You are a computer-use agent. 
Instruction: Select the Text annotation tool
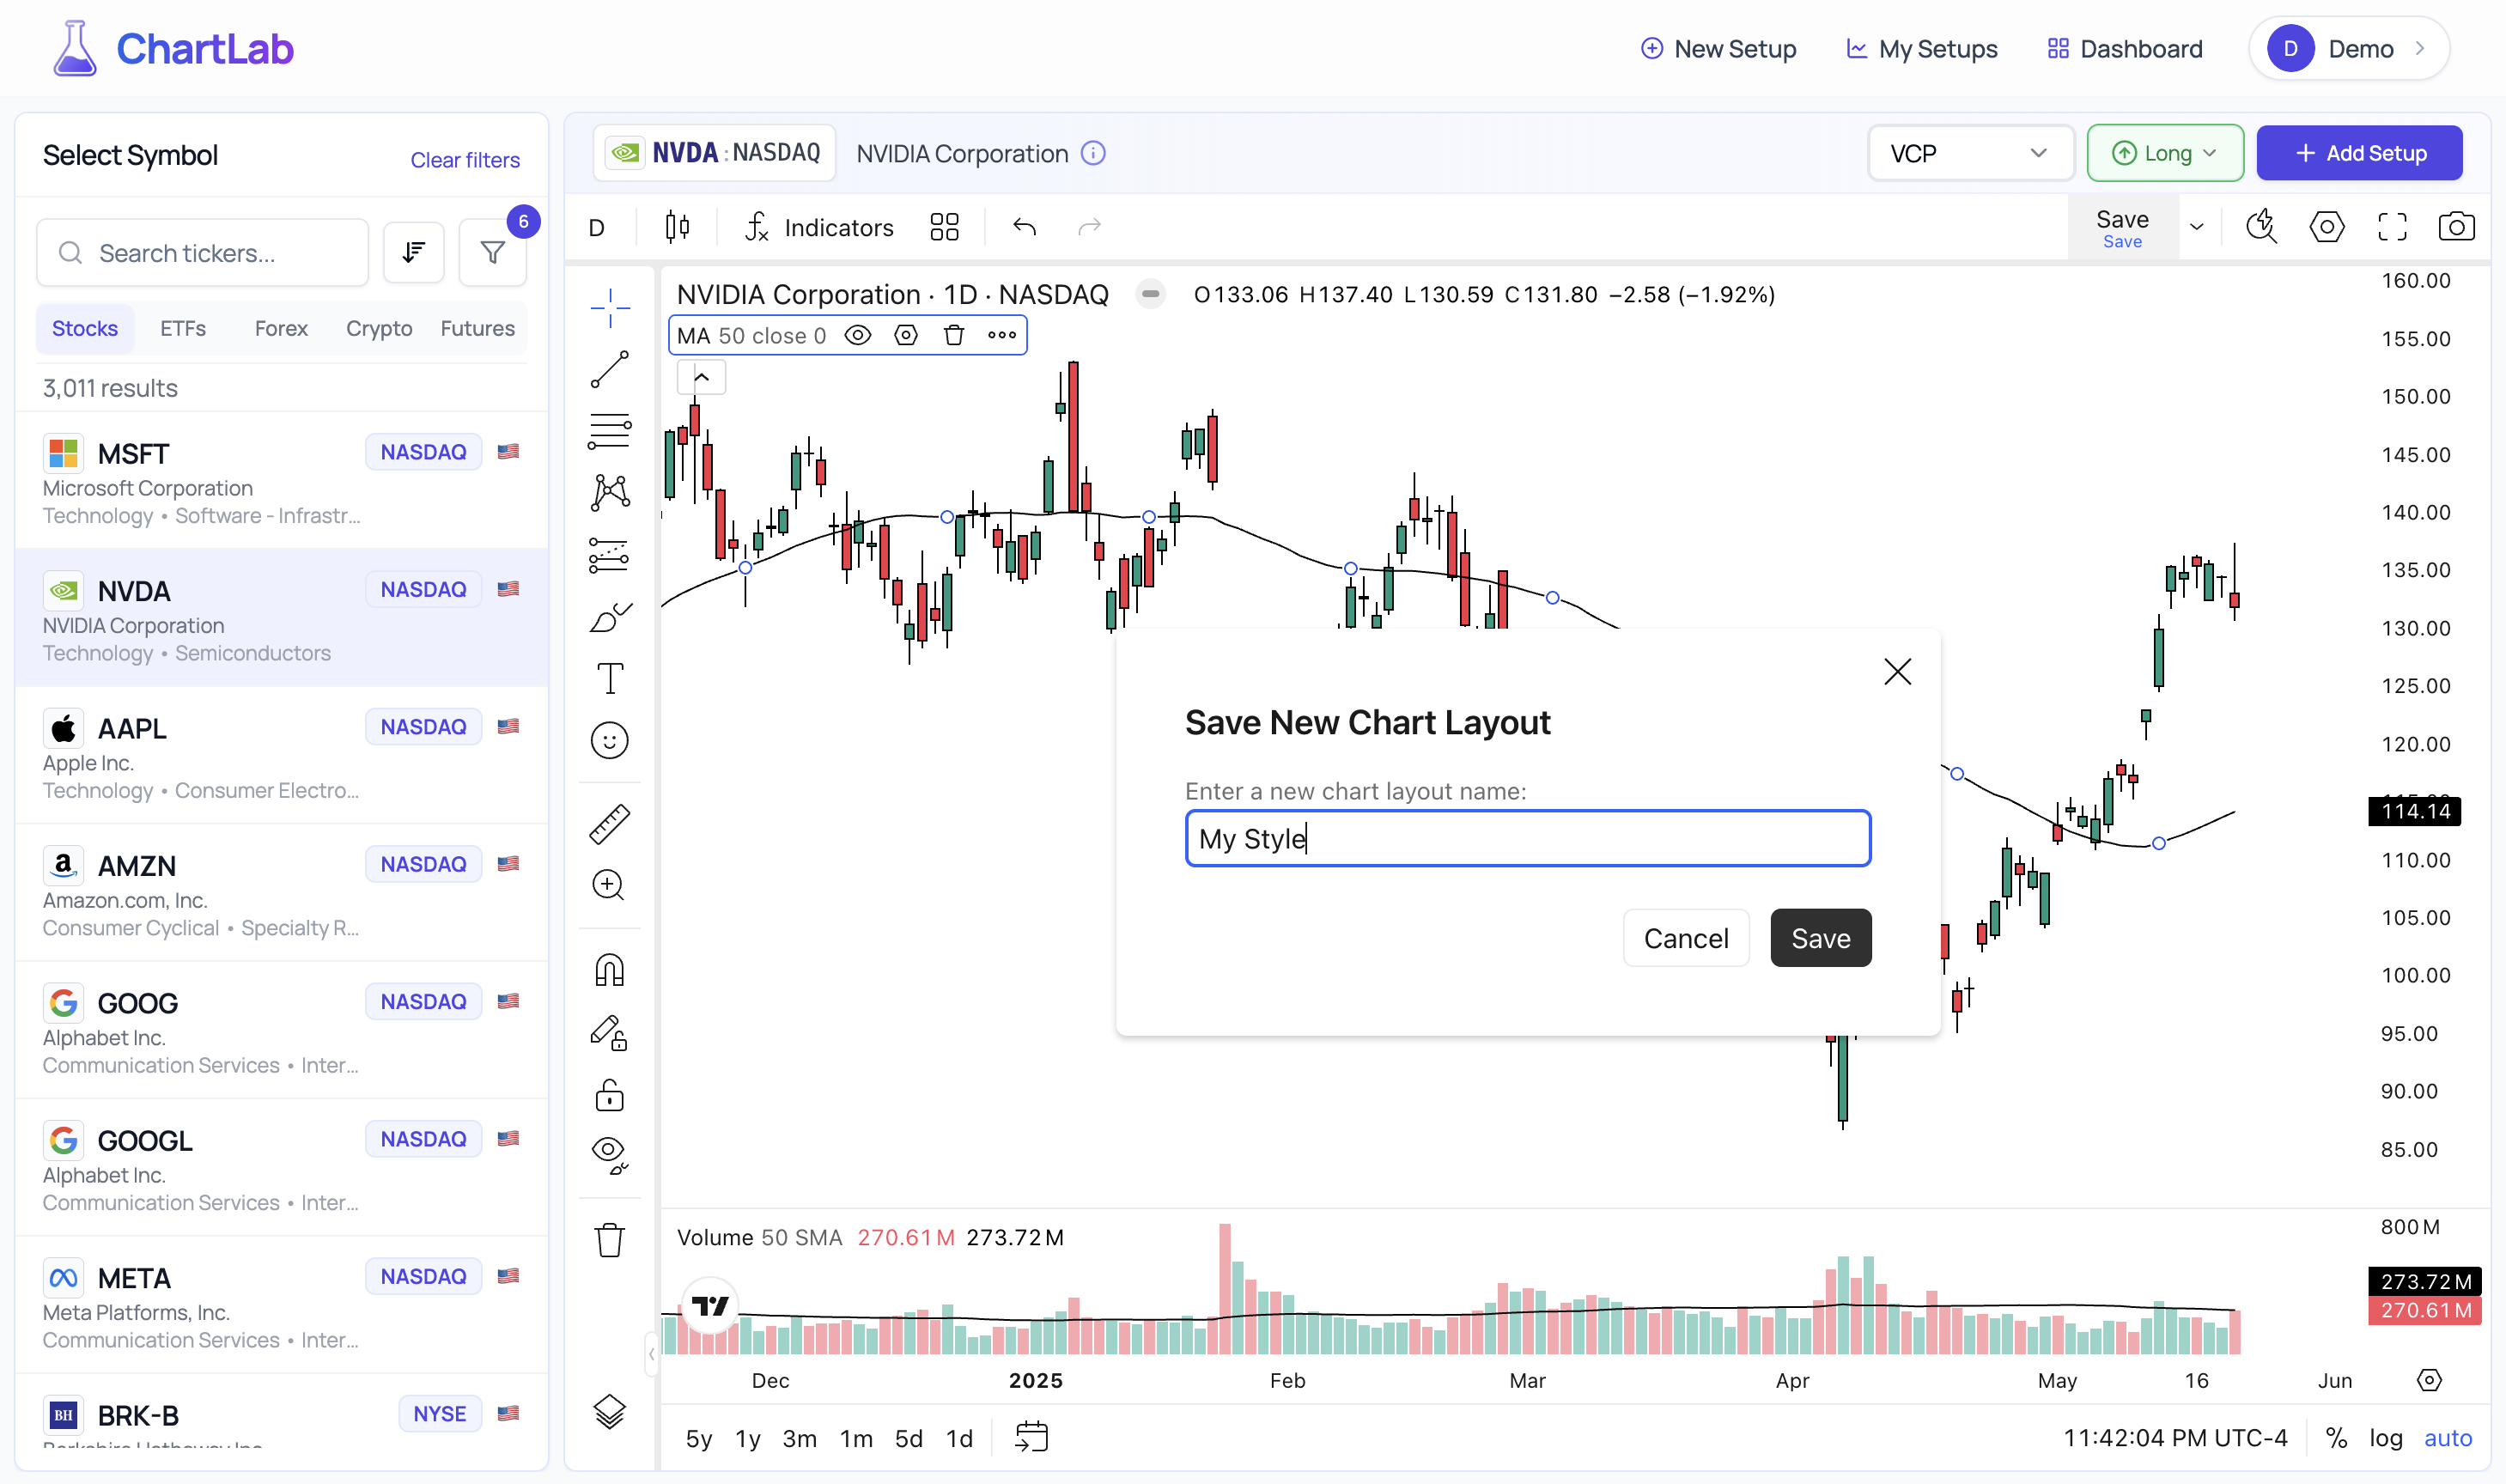609,679
